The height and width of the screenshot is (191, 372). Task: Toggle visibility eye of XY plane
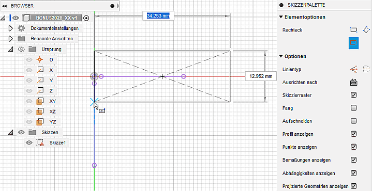29,101
